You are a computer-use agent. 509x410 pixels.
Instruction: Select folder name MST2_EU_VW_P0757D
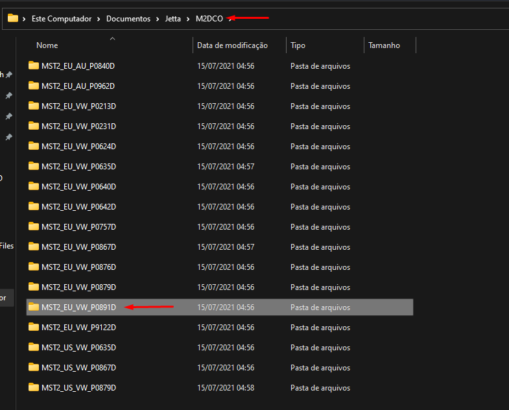78,227
